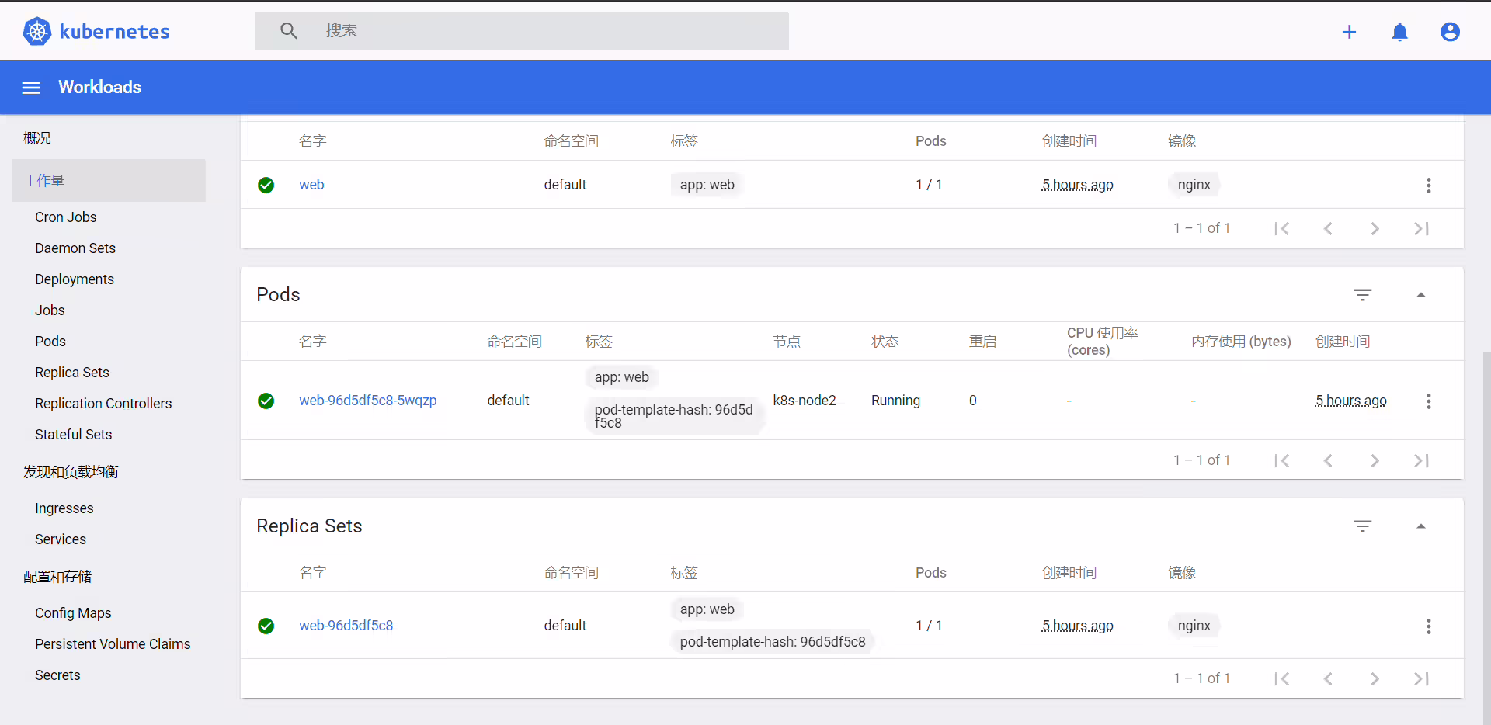Click Running status in Pods row
1491x725 pixels.
click(x=895, y=401)
